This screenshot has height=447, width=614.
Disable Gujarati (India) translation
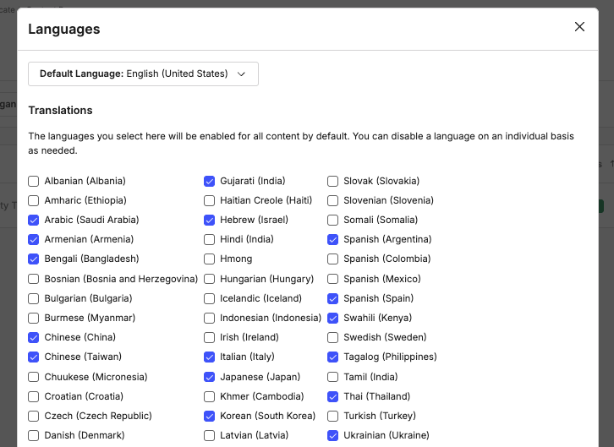coord(210,181)
